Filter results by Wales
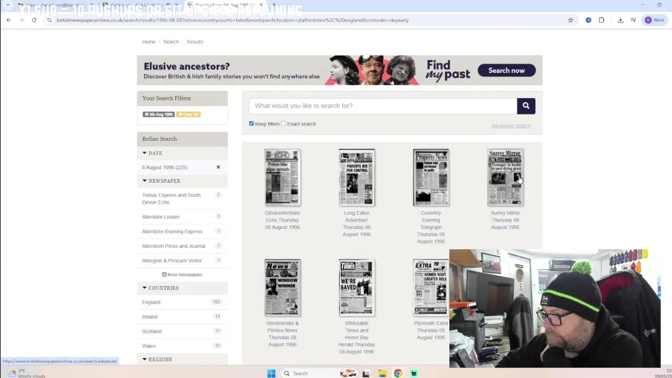 149,346
